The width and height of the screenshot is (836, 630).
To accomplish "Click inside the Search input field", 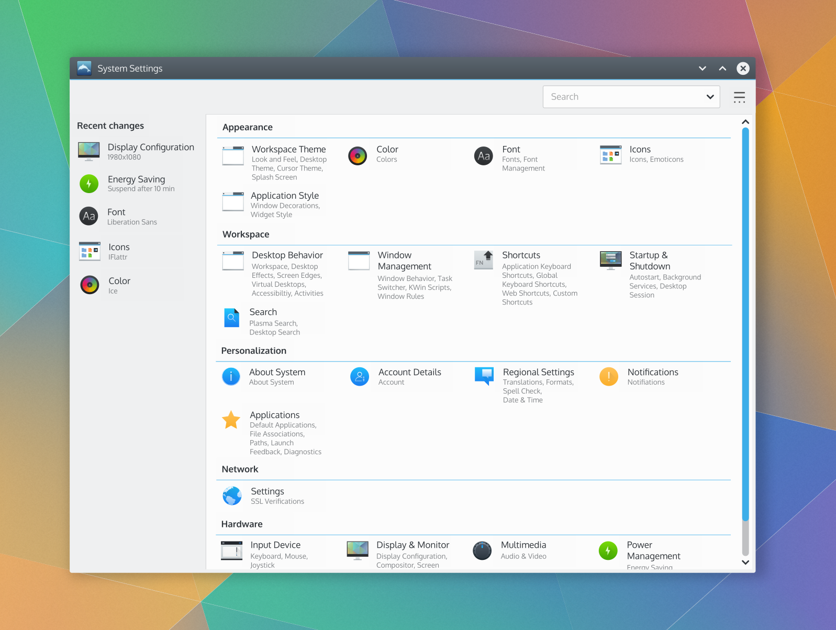I will (x=623, y=97).
